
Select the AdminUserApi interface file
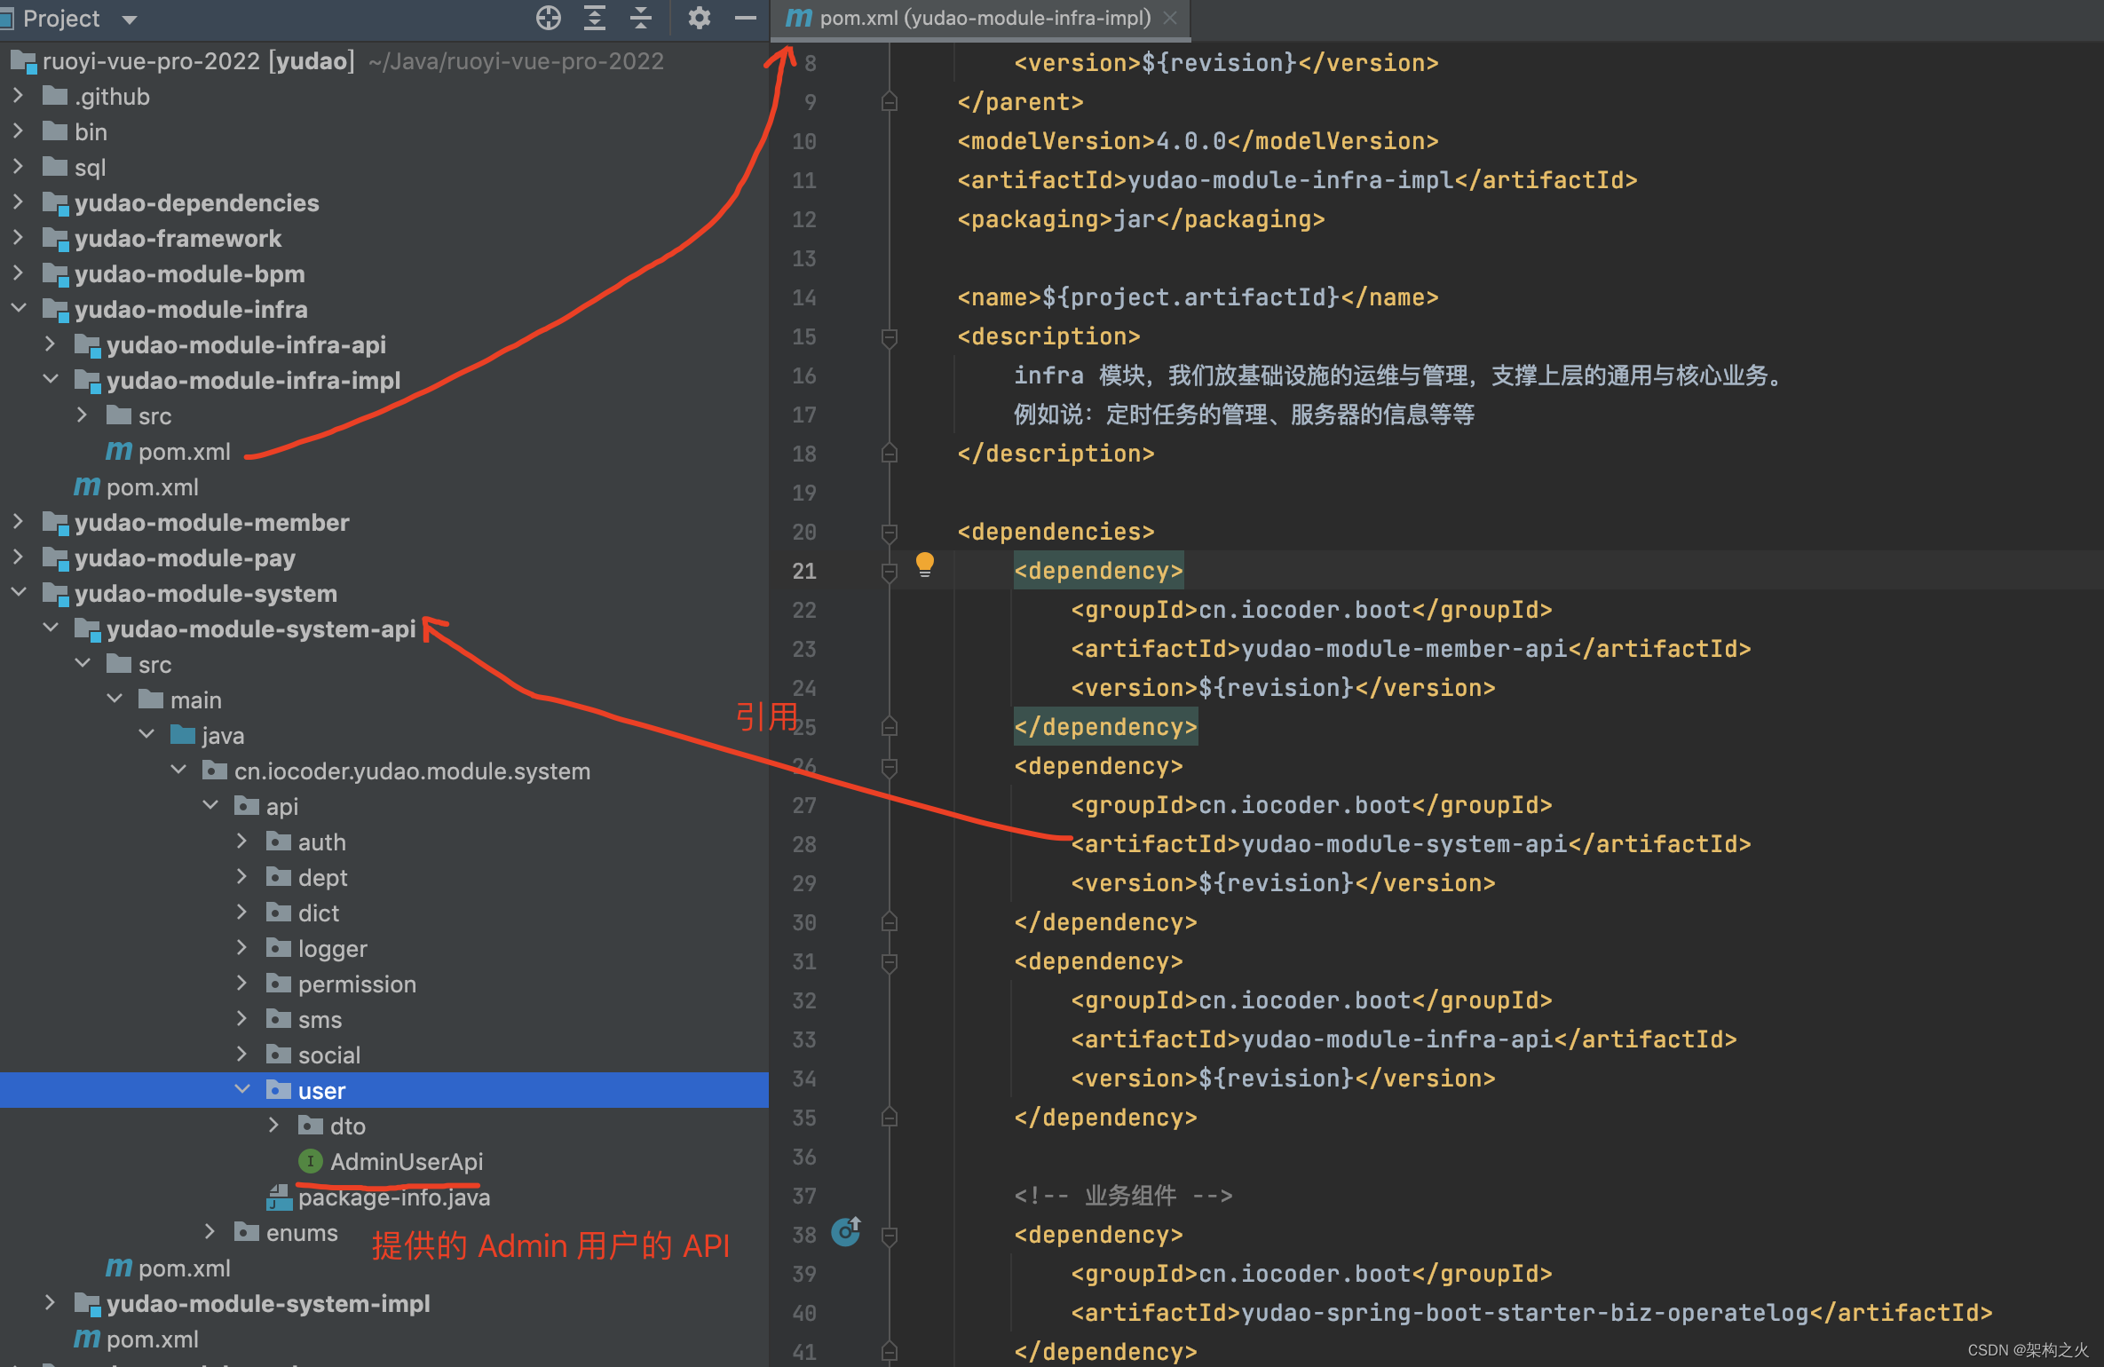406,1161
